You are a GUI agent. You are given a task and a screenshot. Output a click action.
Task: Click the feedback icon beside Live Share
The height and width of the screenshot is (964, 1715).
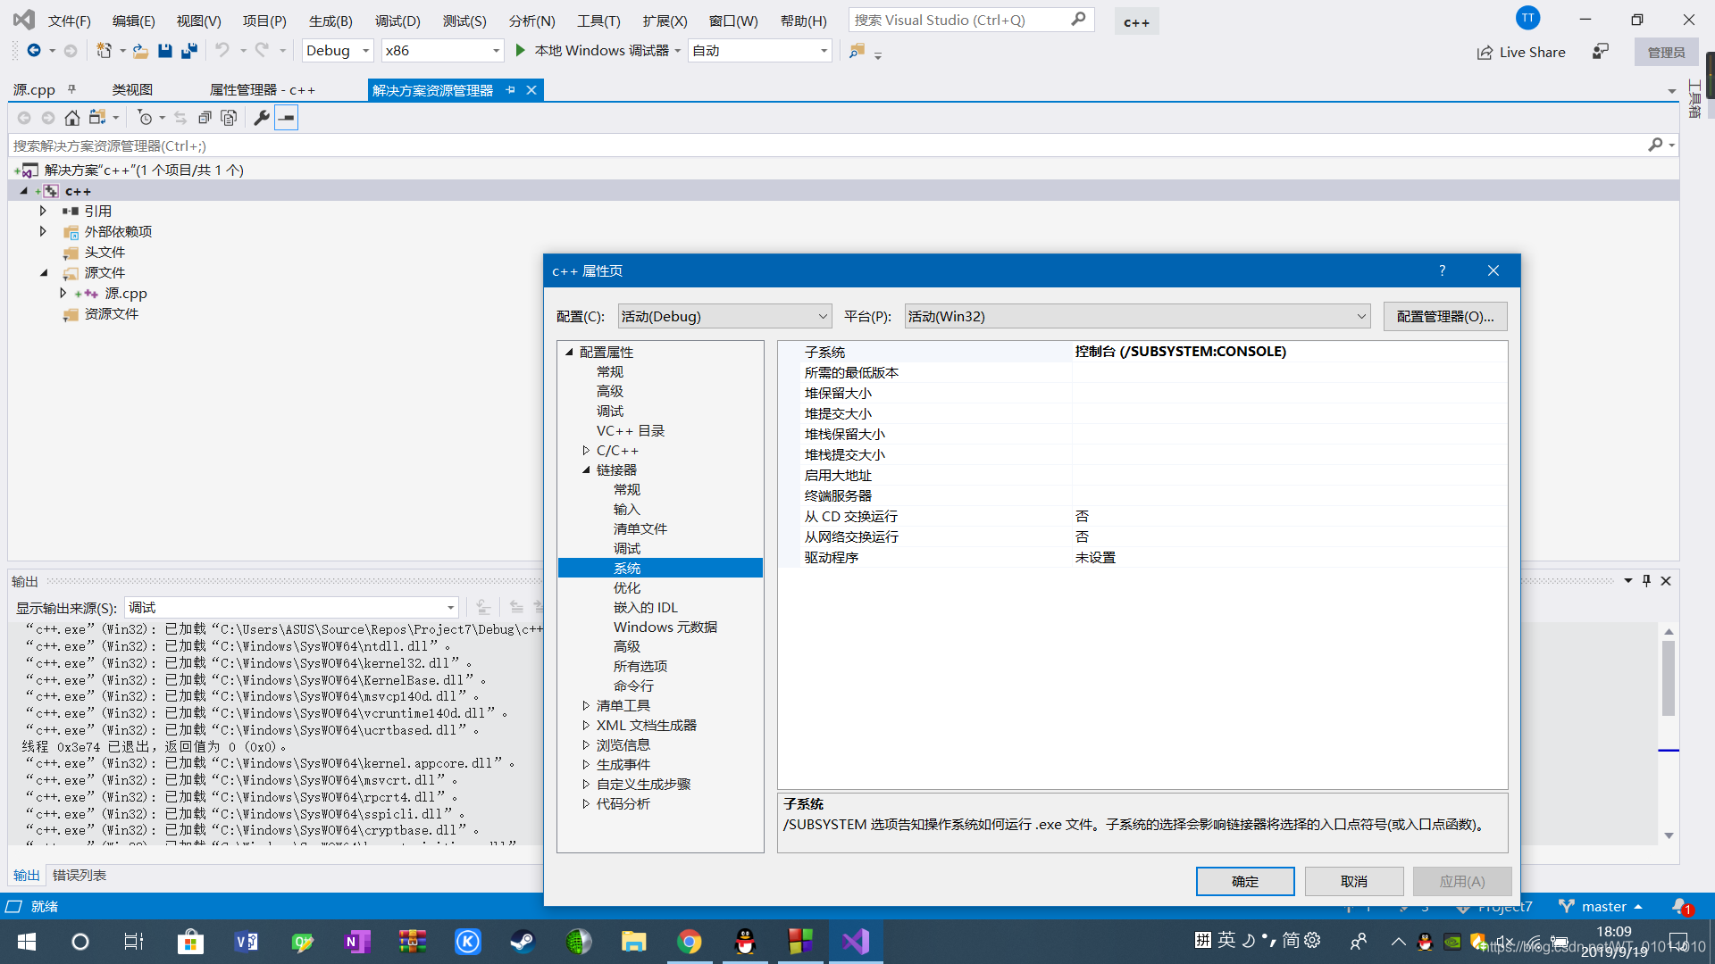(x=1601, y=52)
